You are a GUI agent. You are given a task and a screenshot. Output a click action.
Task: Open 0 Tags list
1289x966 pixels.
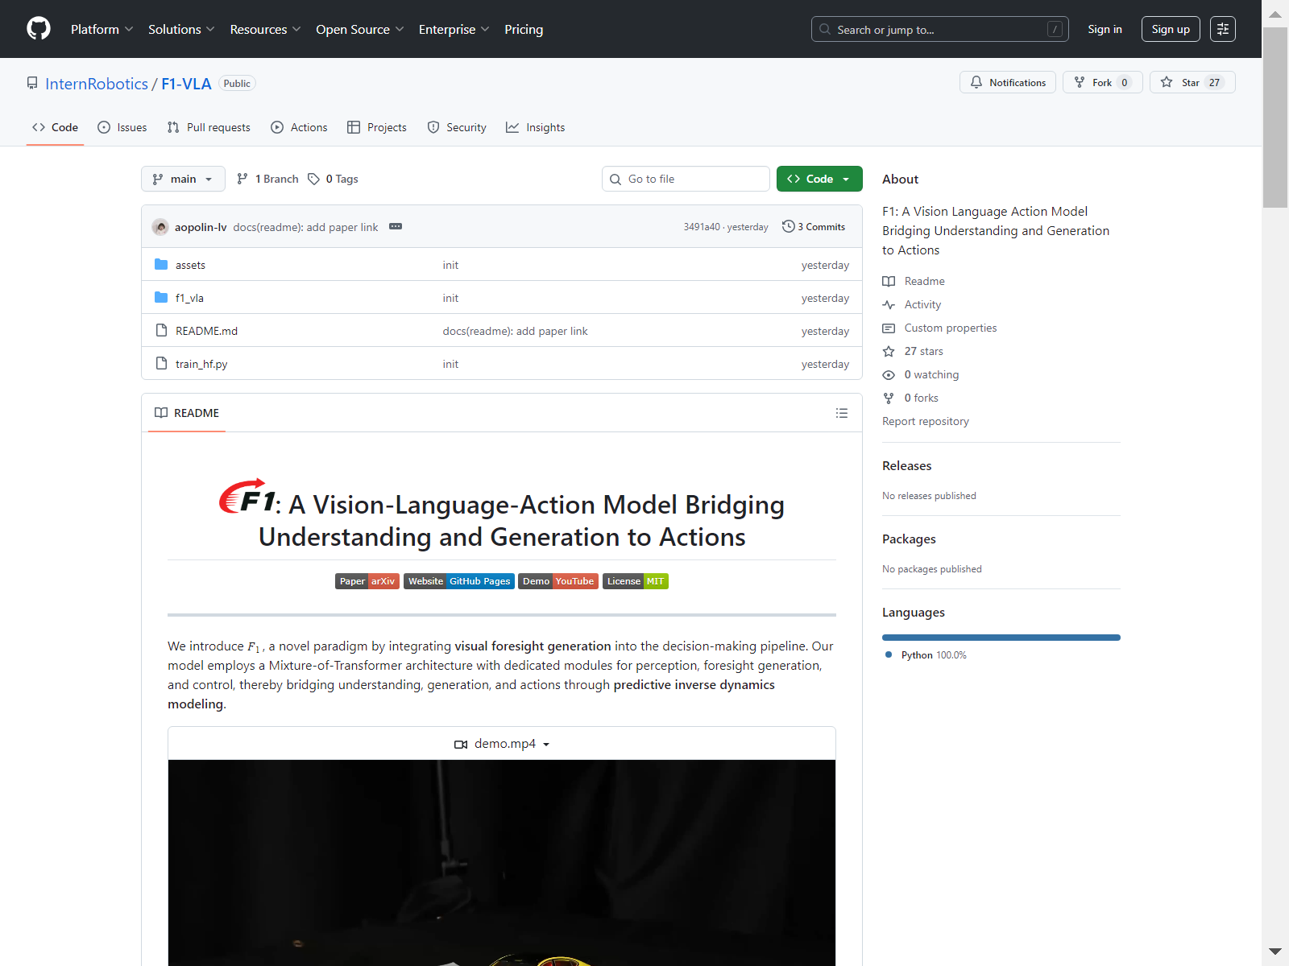333,179
